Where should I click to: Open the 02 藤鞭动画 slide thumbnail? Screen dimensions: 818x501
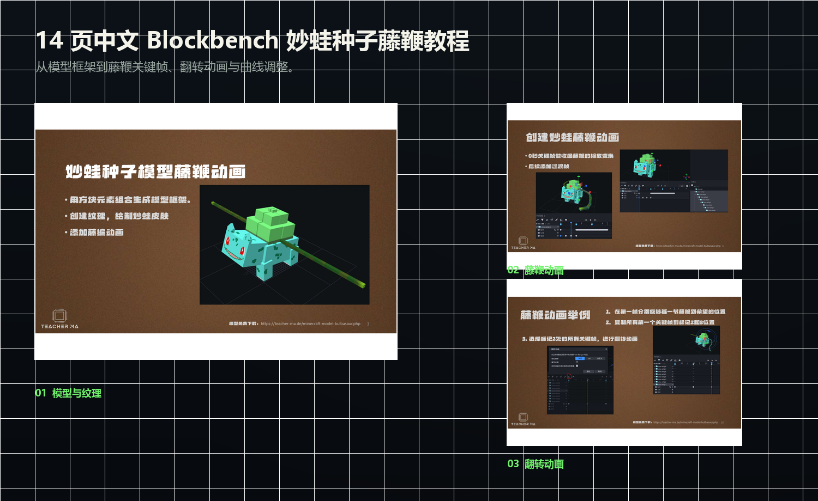point(624,186)
